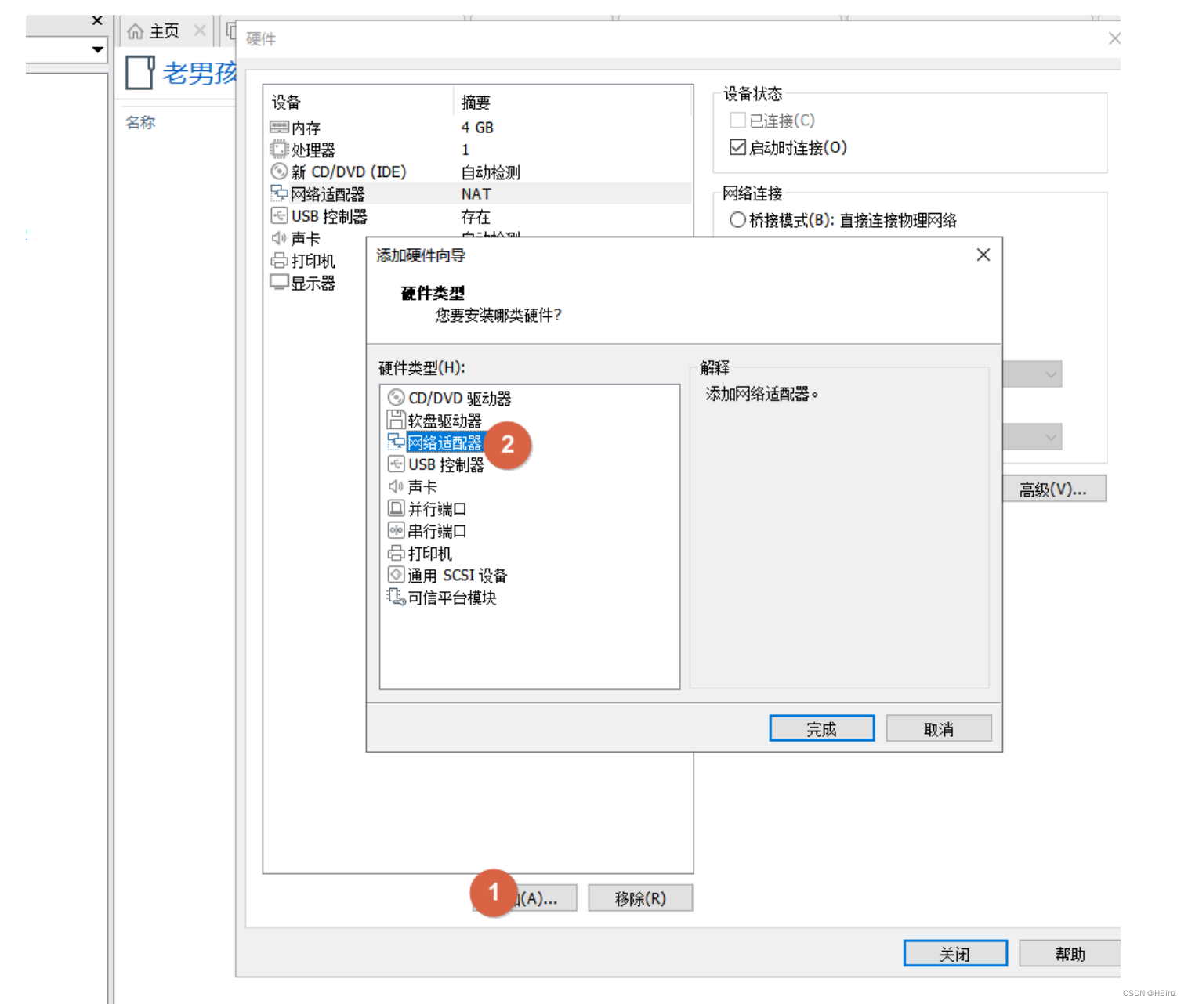The width and height of the screenshot is (1188, 1004).
Task: Click the 高级(V)... button
Action: click(1054, 489)
